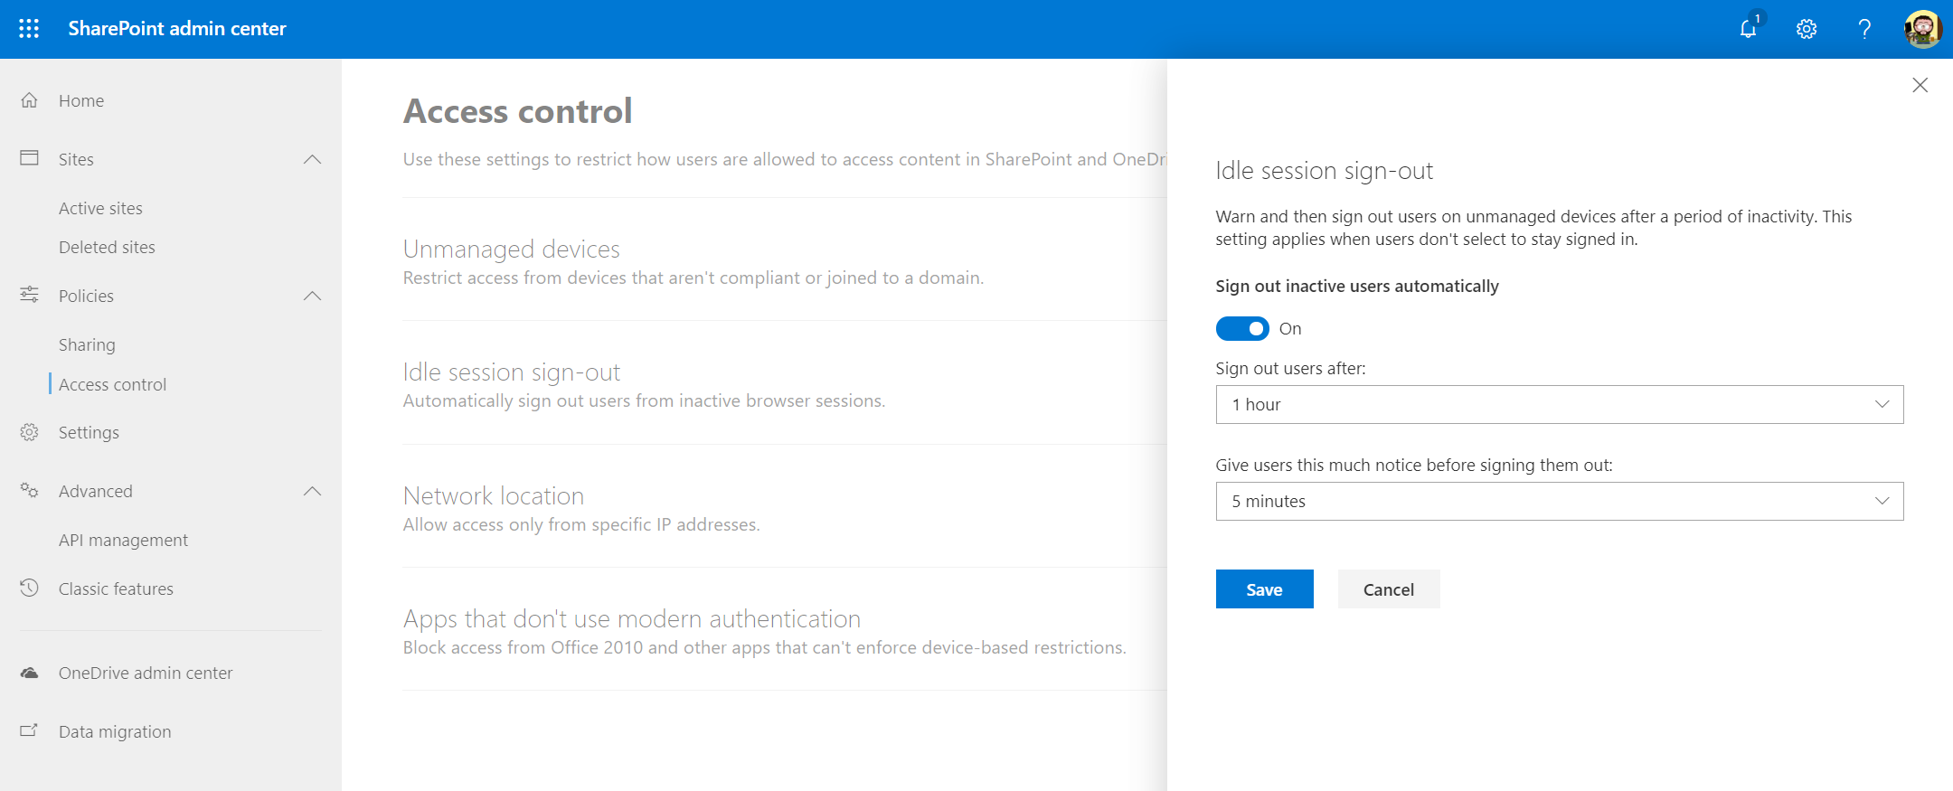Collapse the Sites section chevron
1953x791 pixels.
click(x=312, y=160)
